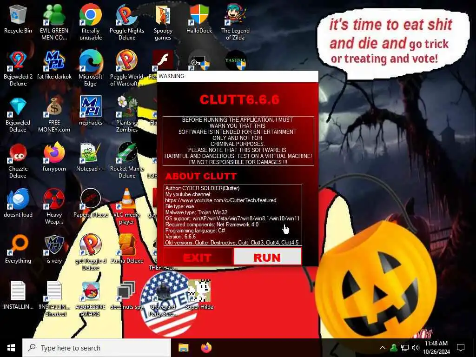This screenshot has width=476, height=357.
Task: Click the green person tray icon
Action: click(x=394, y=348)
